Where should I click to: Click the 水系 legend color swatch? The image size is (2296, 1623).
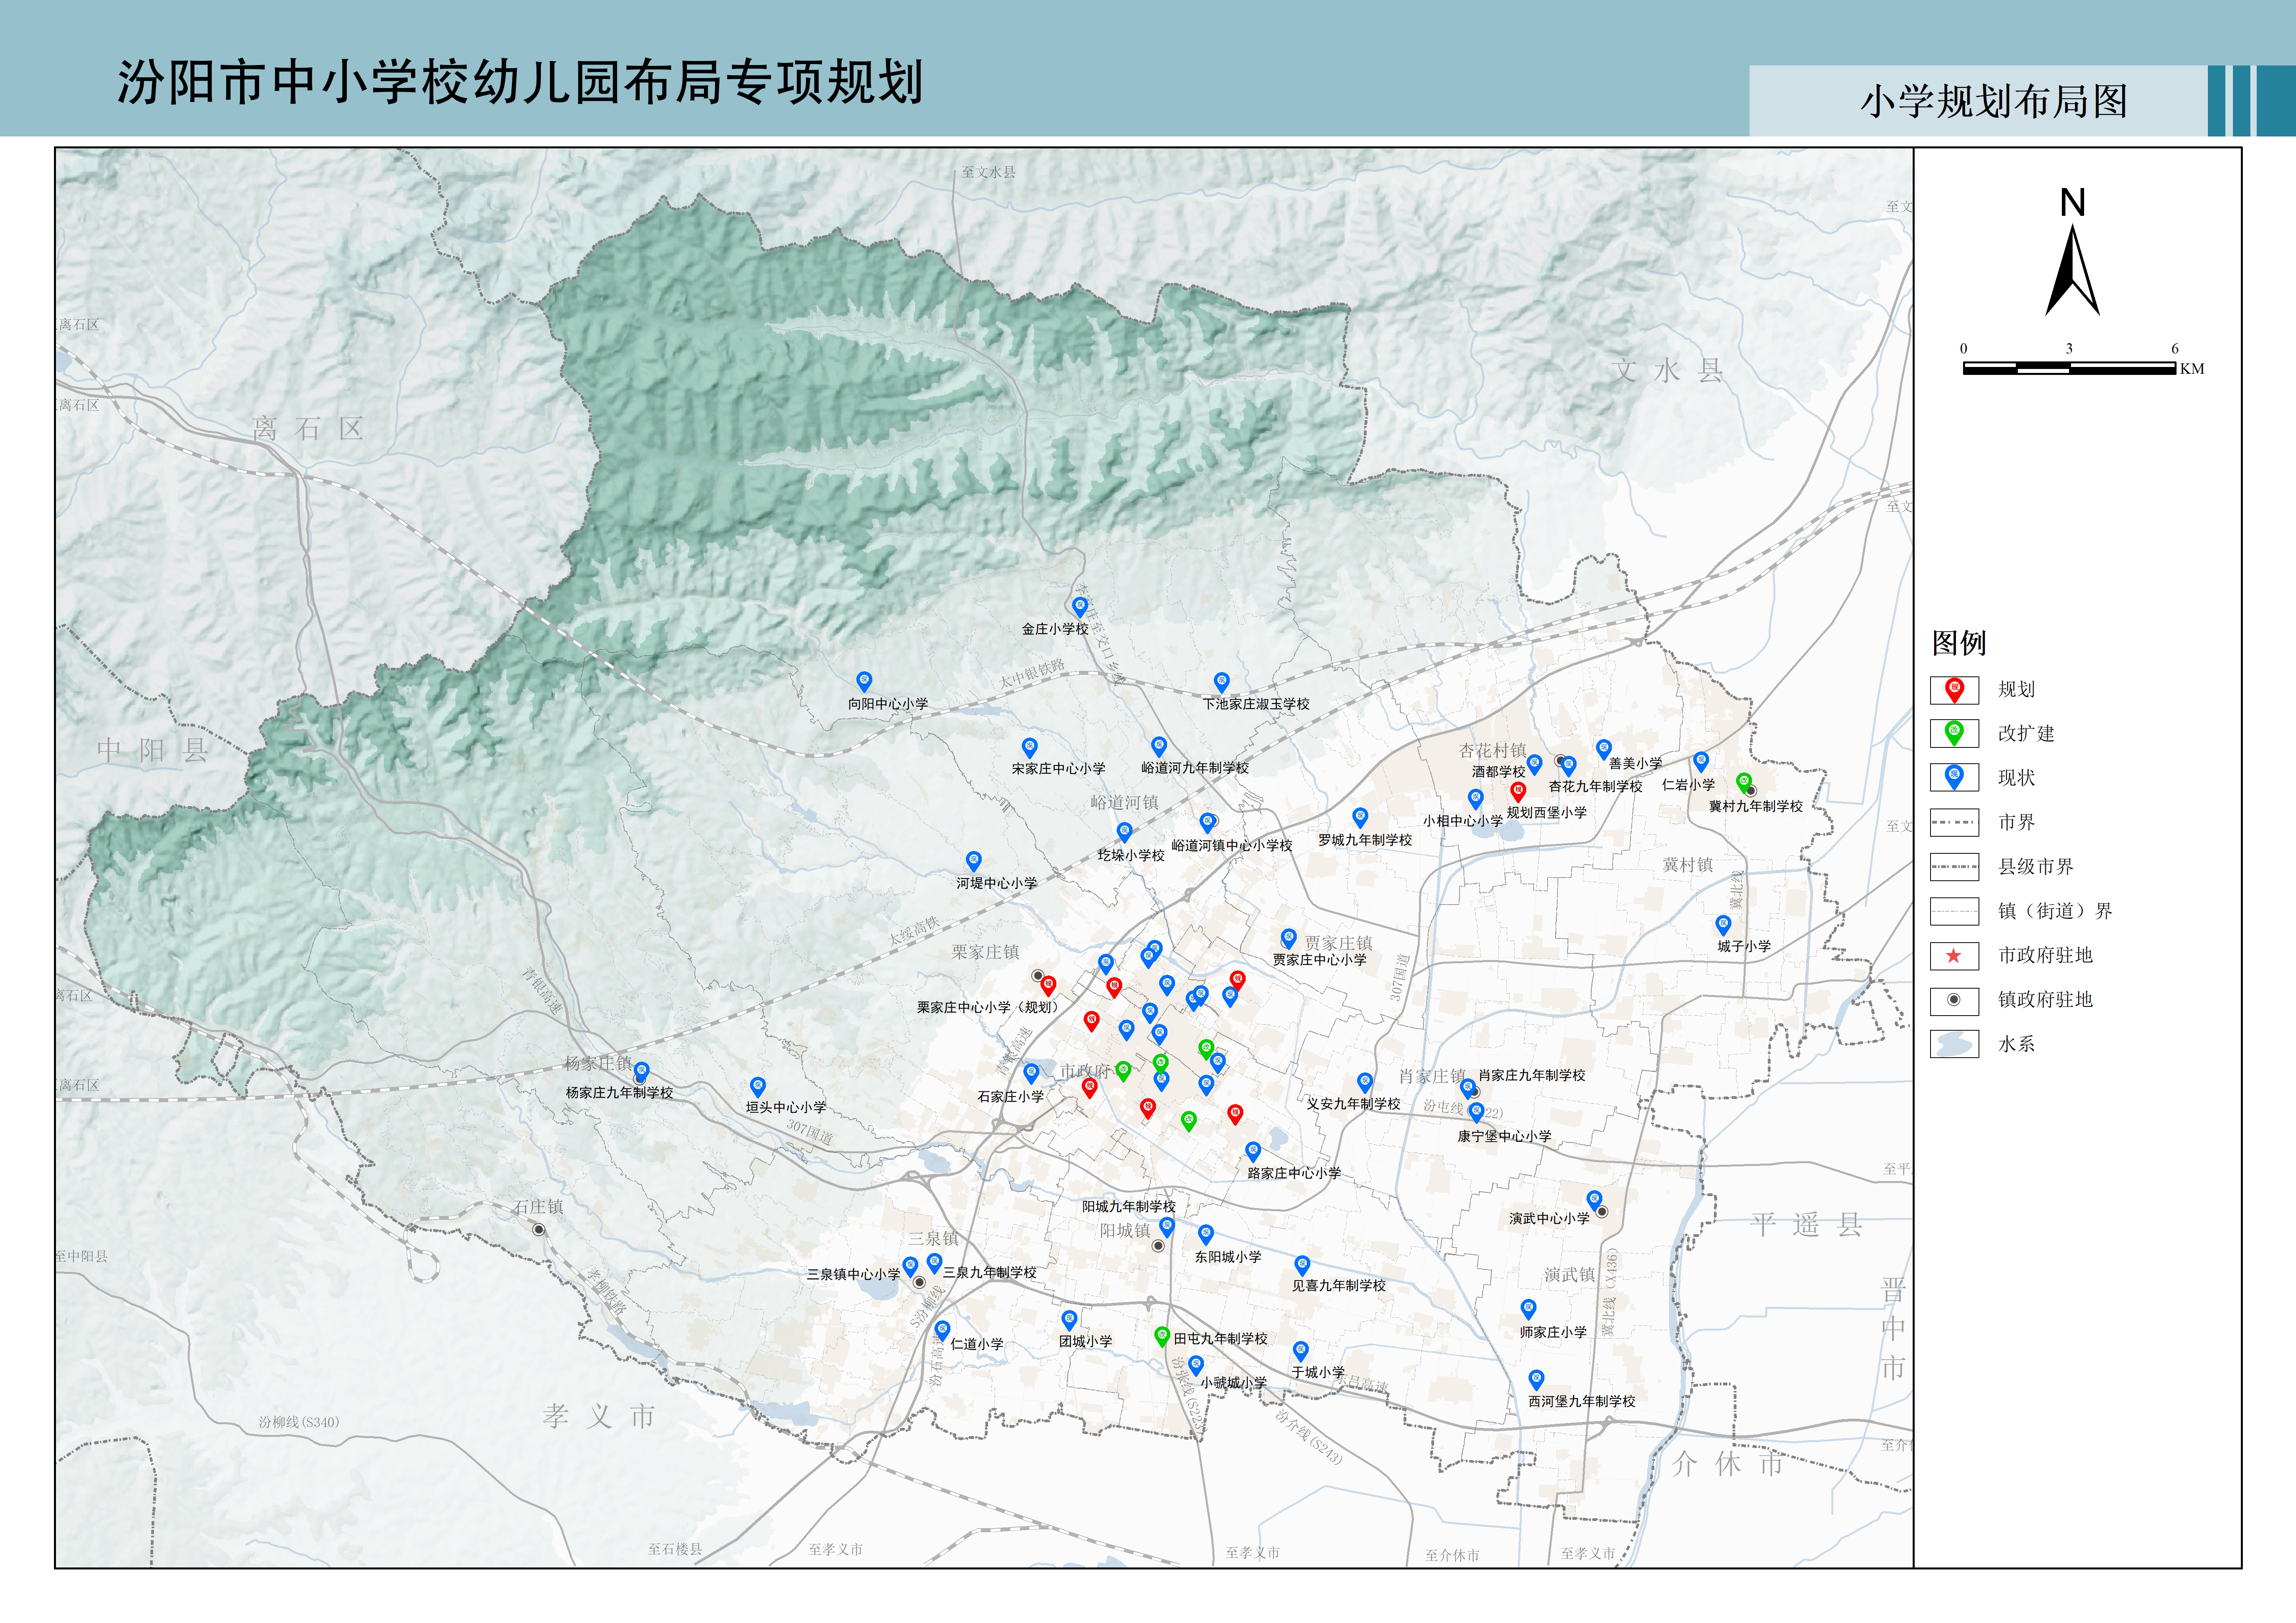pyautogui.click(x=1954, y=1044)
